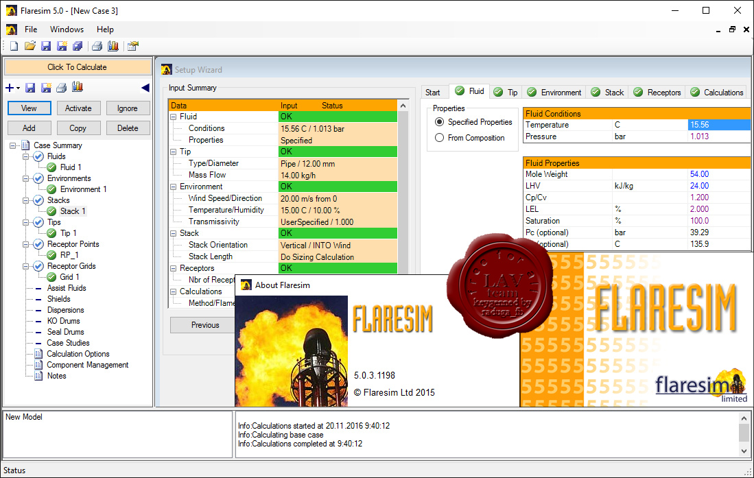Click the Activate button
The image size is (754, 478).
[78, 108]
